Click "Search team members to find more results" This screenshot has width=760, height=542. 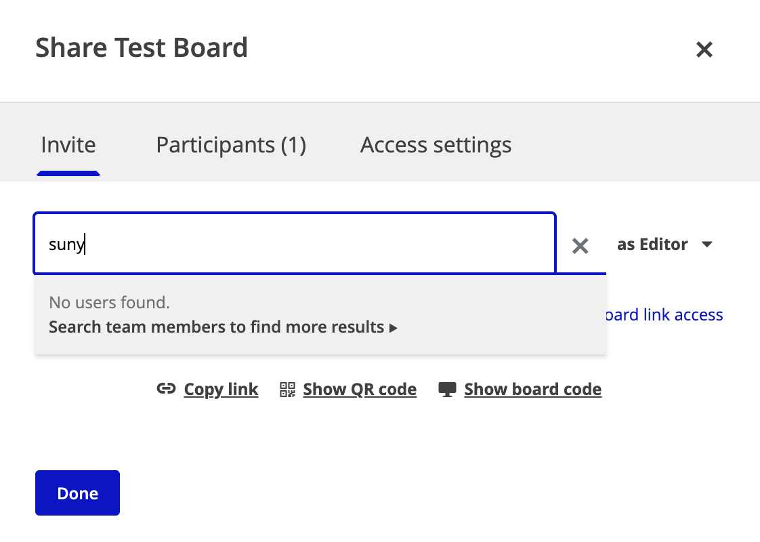(x=216, y=327)
